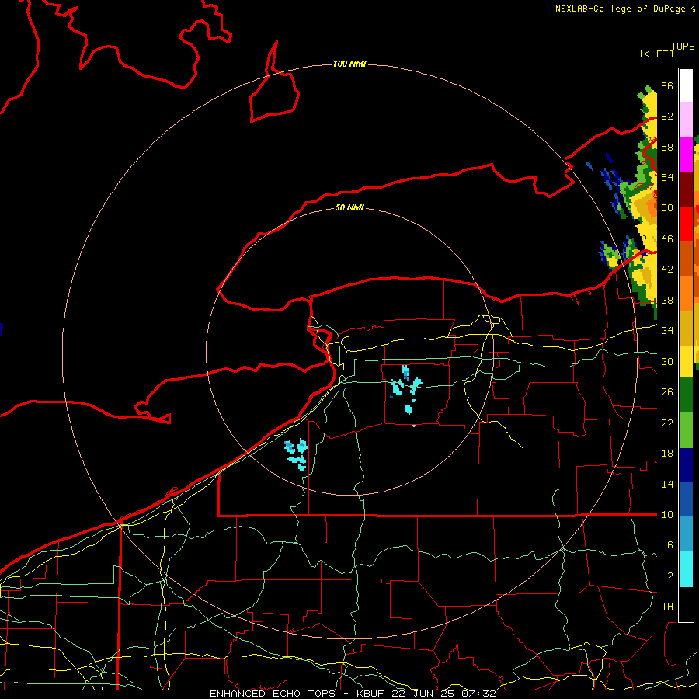Image resolution: width=699 pixels, height=699 pixels.
Task: Click the cyan echo cluster near the lakeshore
Action: point(297,454)
